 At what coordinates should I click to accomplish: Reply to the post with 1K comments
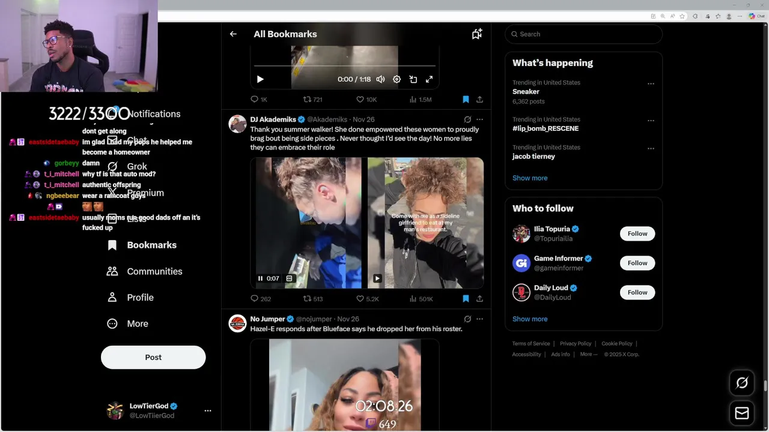(x=259, y=100)
